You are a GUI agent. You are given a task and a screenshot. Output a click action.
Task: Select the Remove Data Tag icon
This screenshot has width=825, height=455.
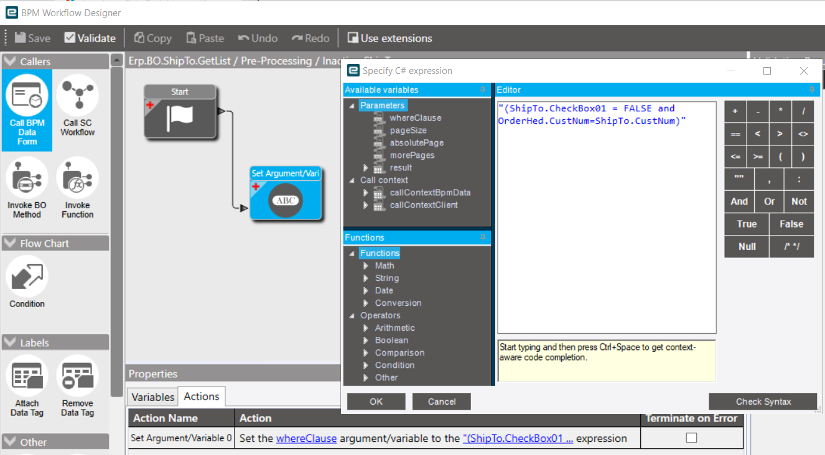click(78, 386)
